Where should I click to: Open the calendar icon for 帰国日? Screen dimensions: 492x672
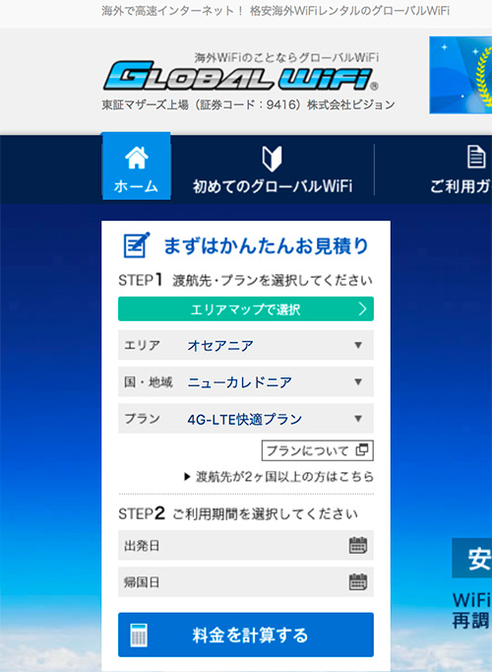click(358, 582)
